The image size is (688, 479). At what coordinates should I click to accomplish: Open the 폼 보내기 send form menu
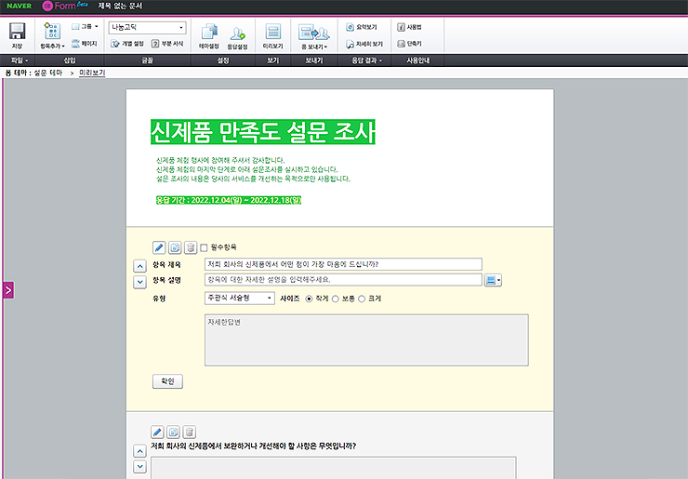(314, 36)
